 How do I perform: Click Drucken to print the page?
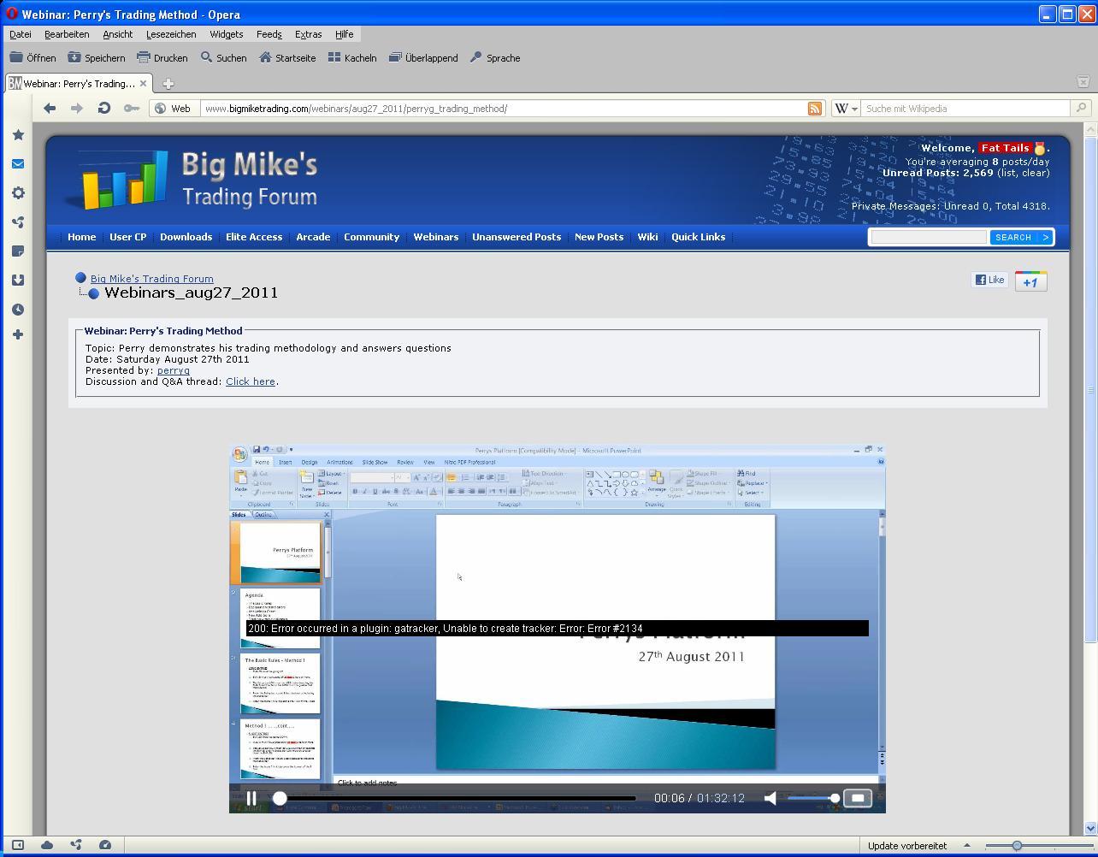click(x=162, y=58)
